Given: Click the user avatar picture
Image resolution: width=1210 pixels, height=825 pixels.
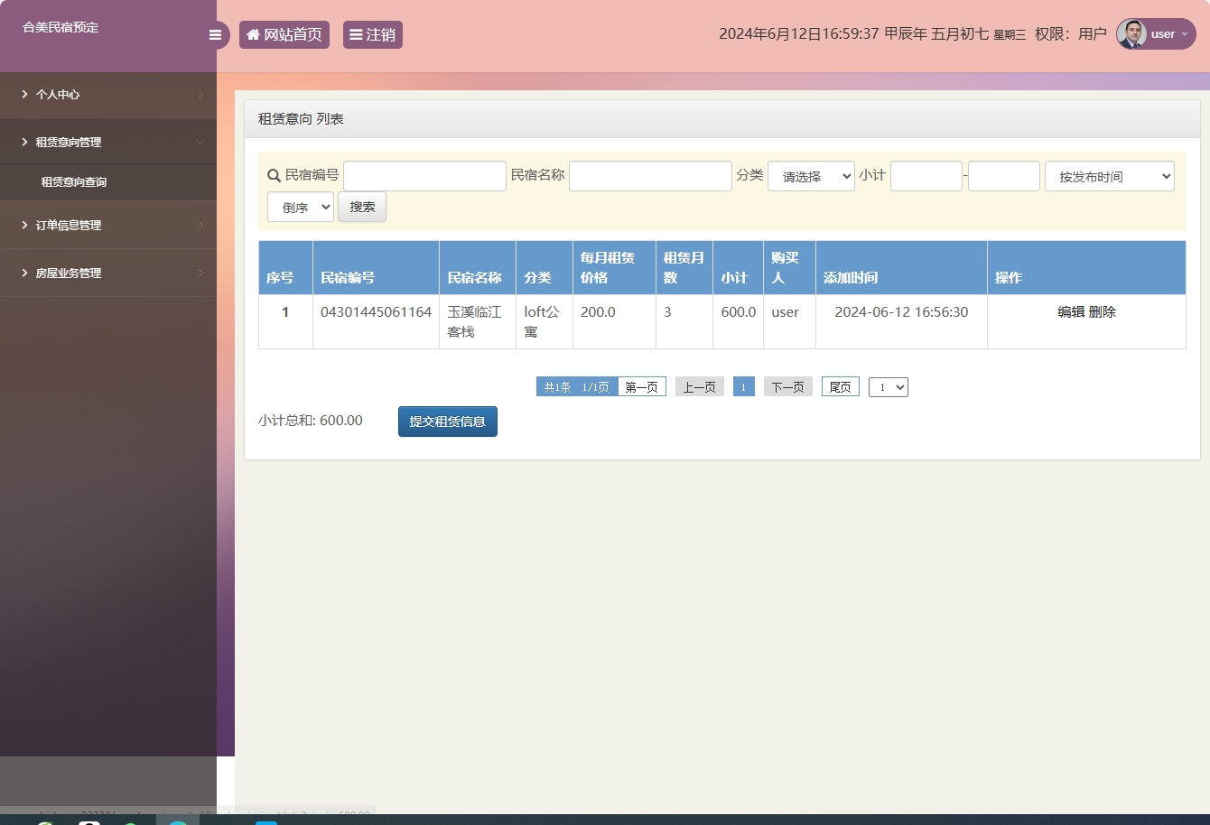Looking at the screenshot, I should [x=1131, y=34].
